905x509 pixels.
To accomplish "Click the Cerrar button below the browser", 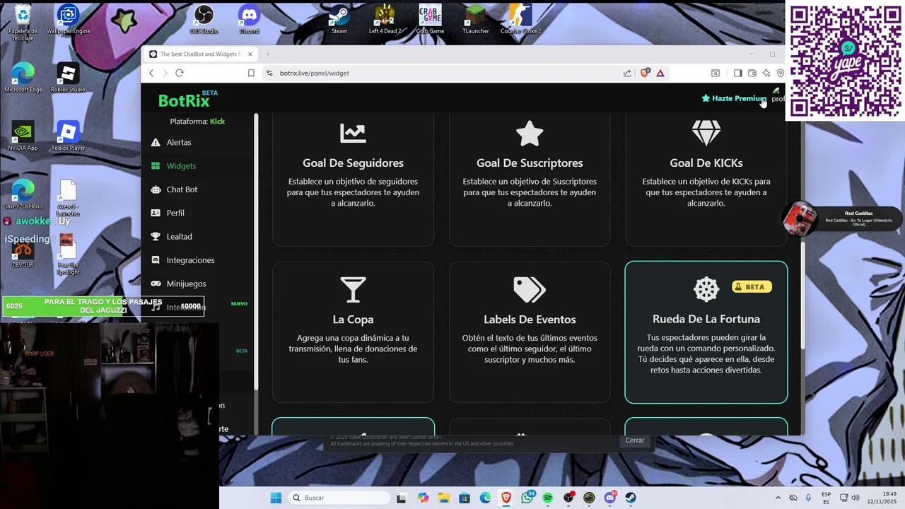I will [x=635, y=440].
